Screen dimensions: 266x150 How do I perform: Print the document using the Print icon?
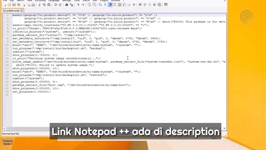[x=33, y=5]
